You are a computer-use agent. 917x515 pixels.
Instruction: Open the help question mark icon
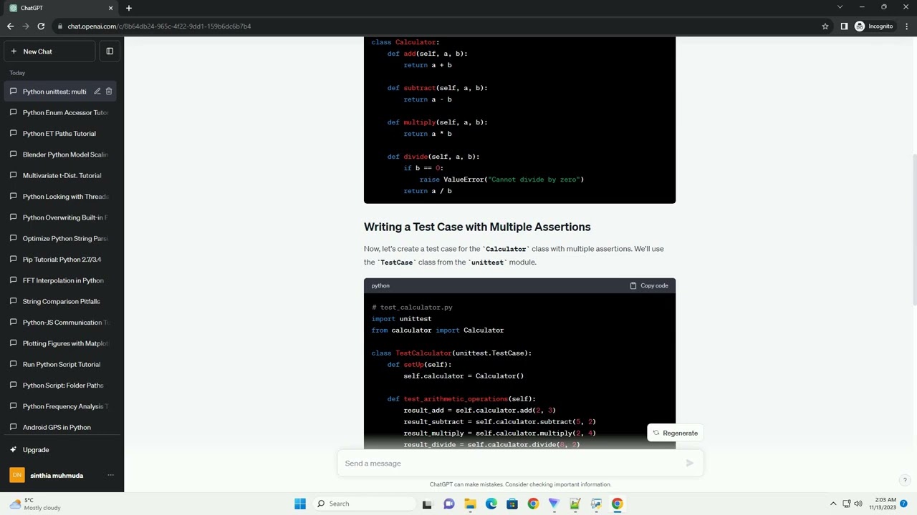(x=905, y=480)
